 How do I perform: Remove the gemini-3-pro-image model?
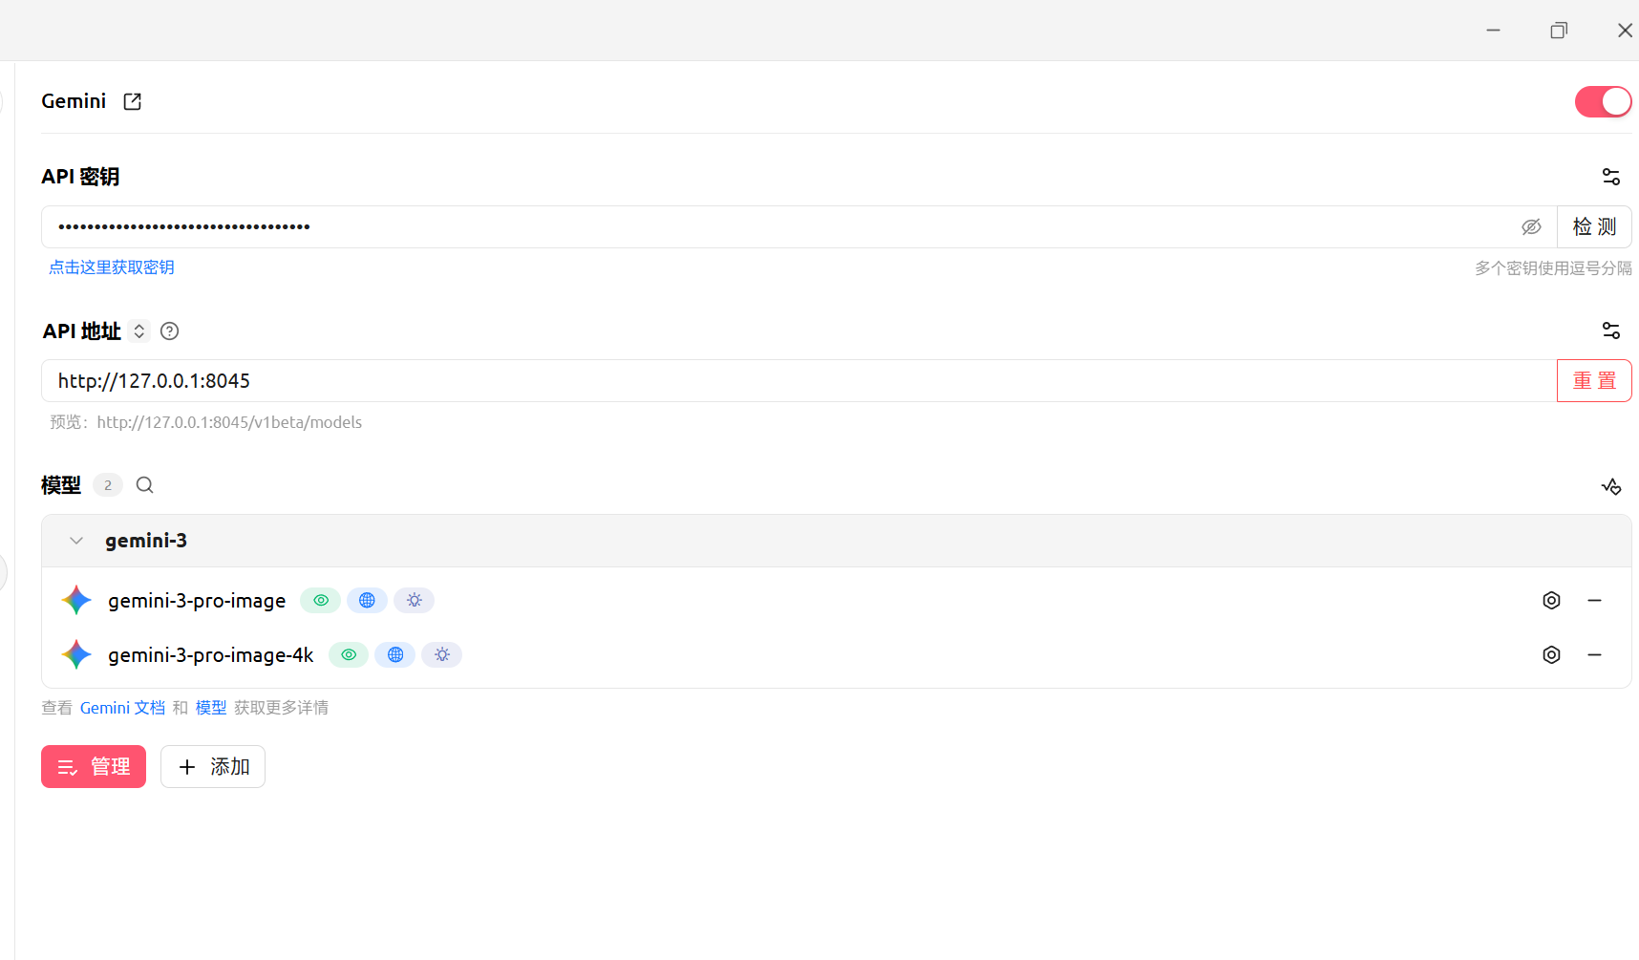tap(1594, 600)
